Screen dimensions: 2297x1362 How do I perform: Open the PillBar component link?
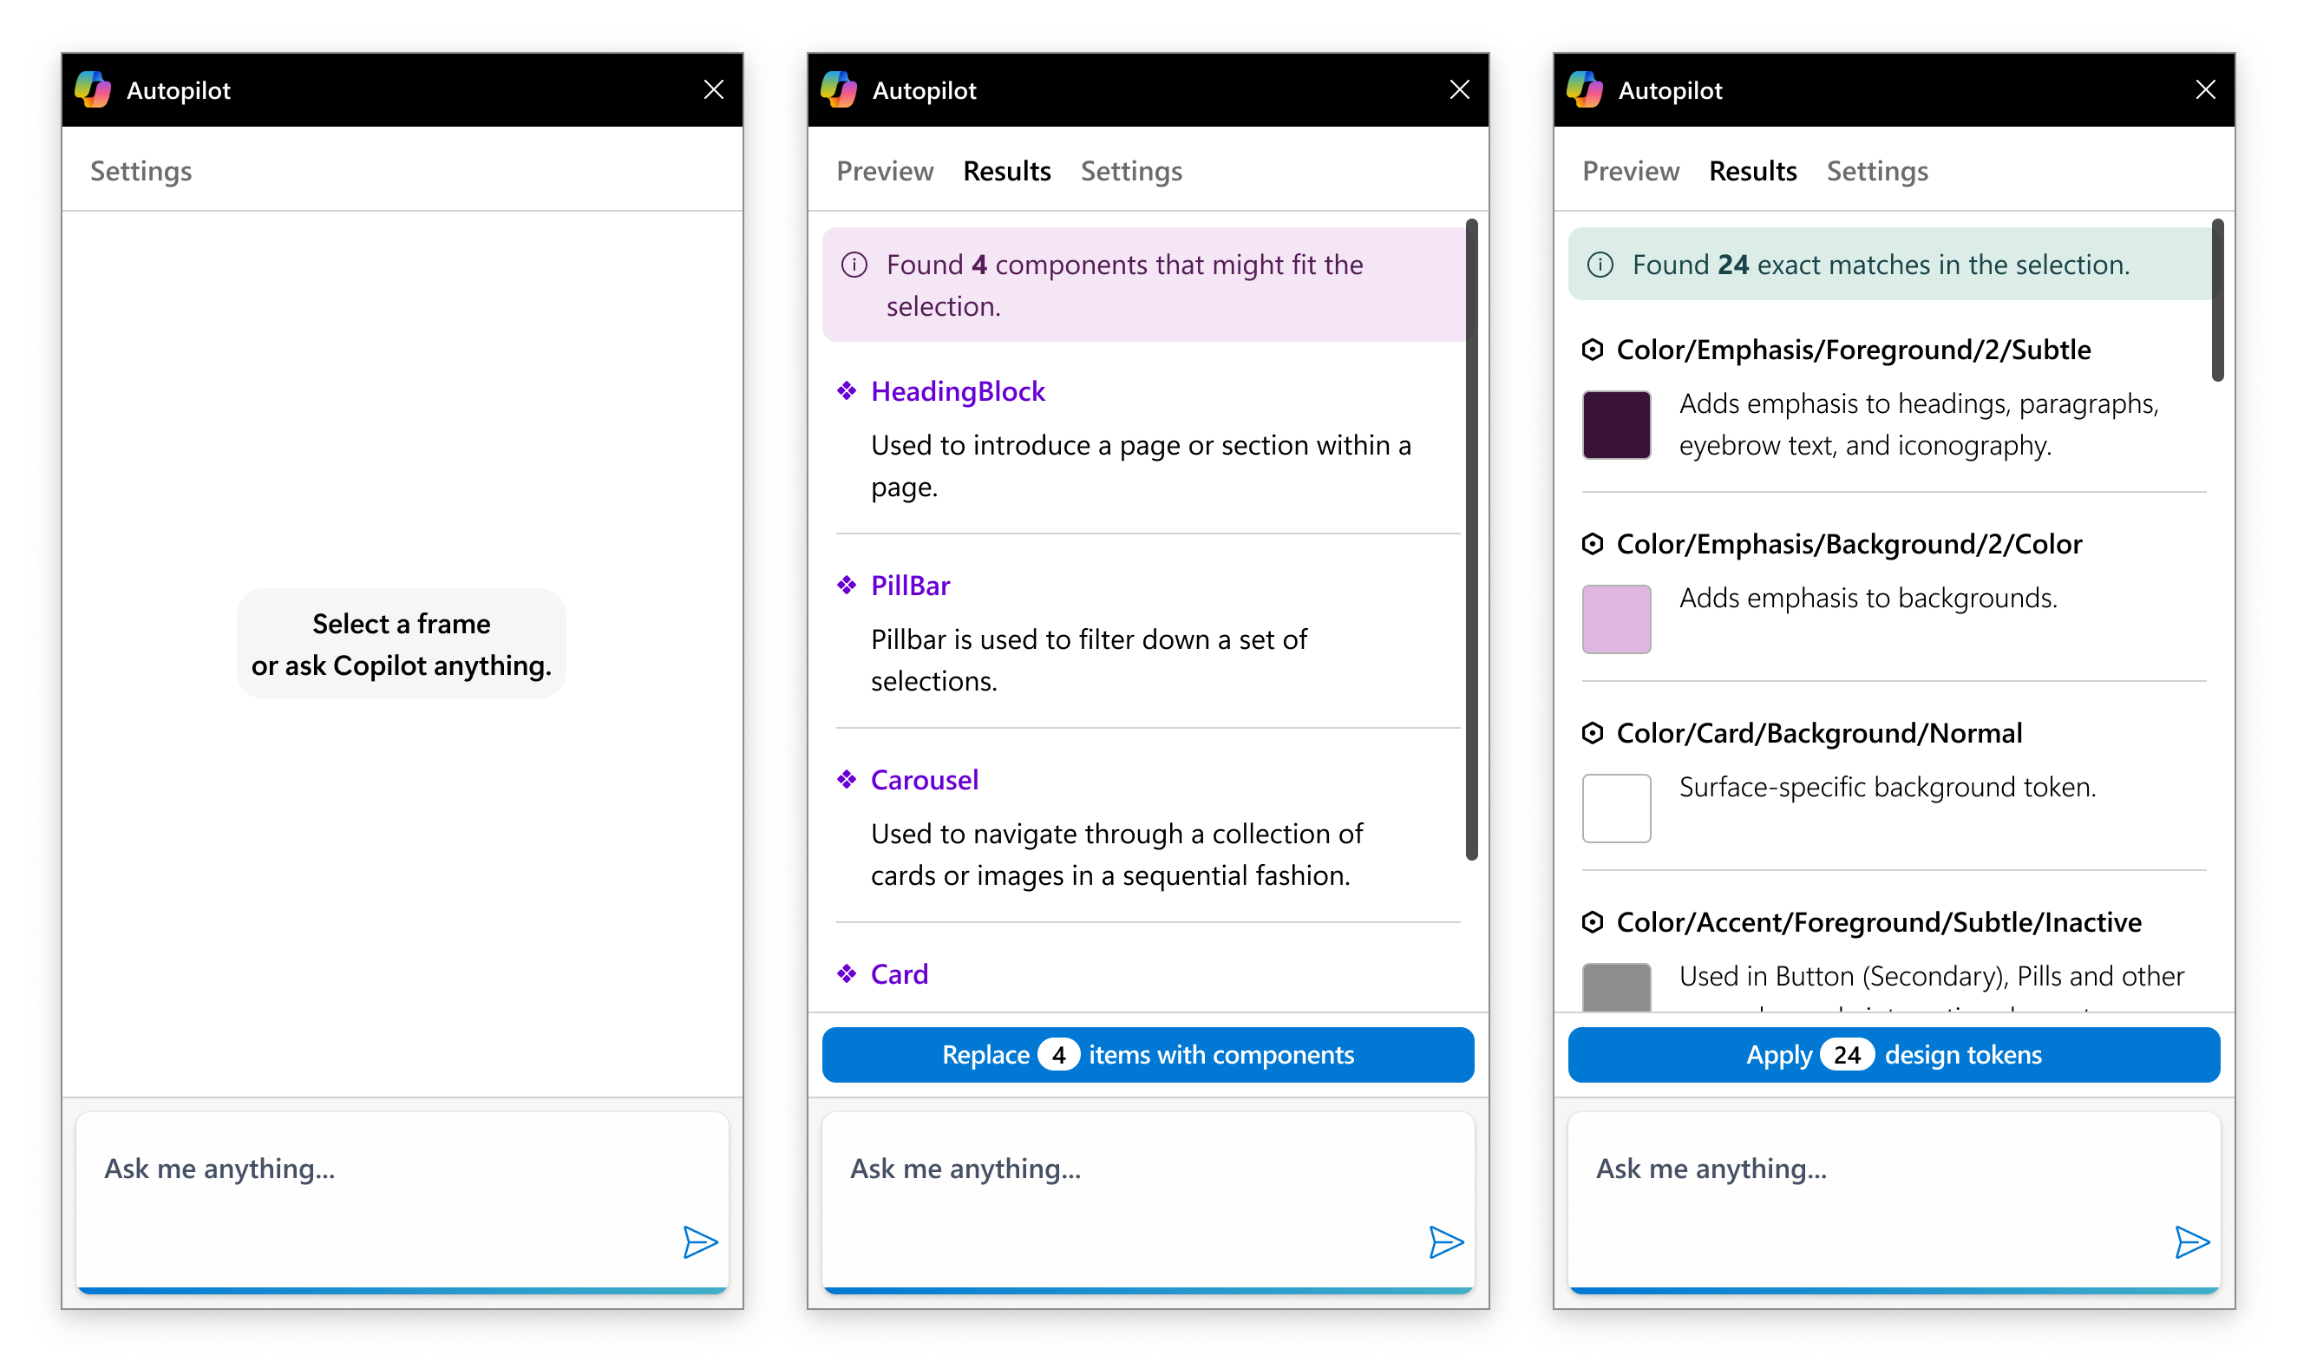(910, 586)
